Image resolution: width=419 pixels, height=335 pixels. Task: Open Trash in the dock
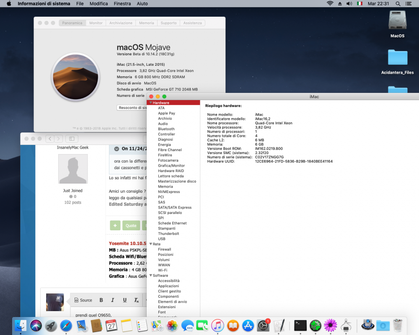[x=398, y=325]
